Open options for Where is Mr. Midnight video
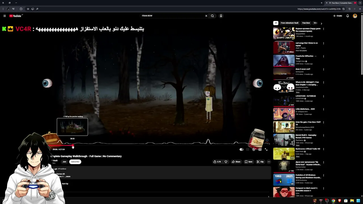 pyautogui.click(x=324, y=82)
